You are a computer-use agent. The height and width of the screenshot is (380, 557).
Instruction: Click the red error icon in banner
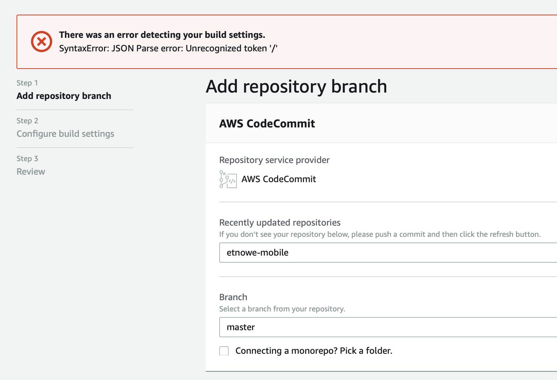coord(42,42)
